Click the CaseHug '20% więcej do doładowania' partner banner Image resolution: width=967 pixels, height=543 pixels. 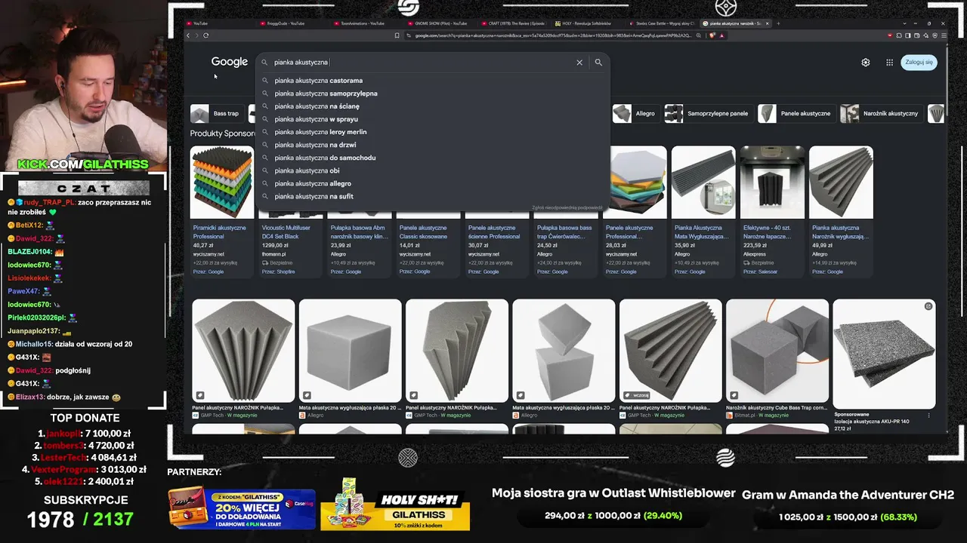click(x=242, y=508)
